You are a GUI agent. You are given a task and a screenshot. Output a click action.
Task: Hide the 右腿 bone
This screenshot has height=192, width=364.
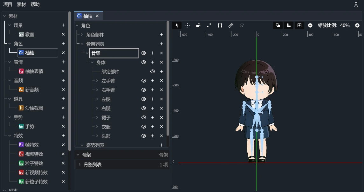tap(144, 109)
